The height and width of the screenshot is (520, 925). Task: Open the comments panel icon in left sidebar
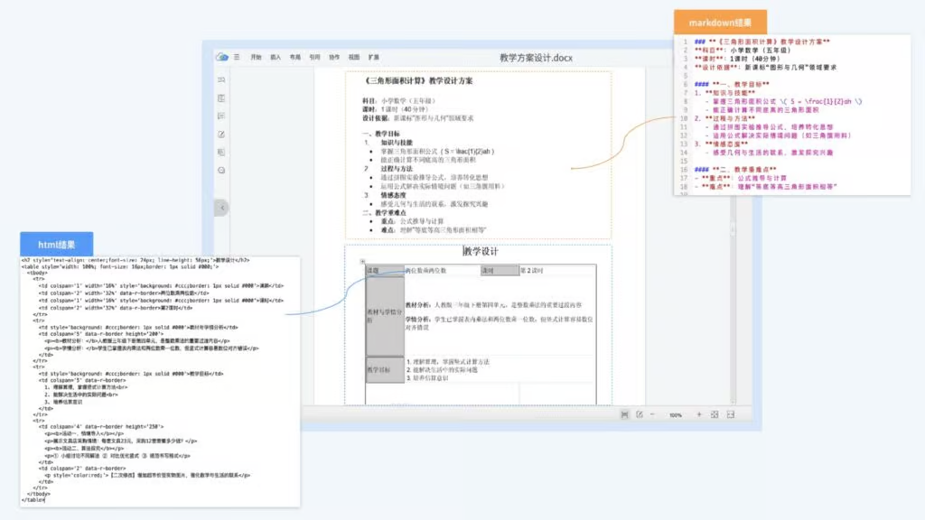221,116
